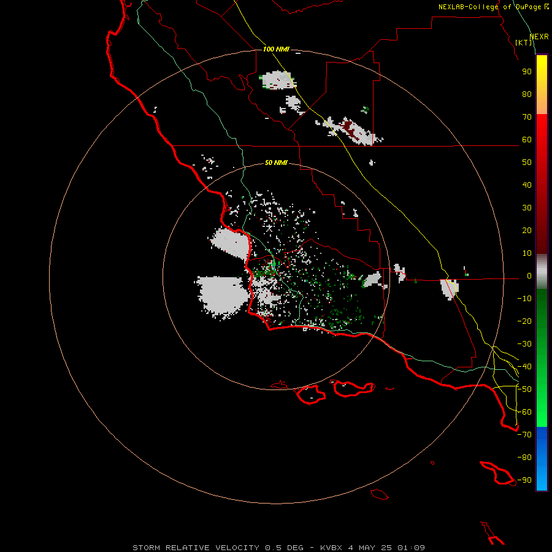Click the '-90' value on the velocity scale
Viewport: 552px width, 552px height.
coord(524,480)
